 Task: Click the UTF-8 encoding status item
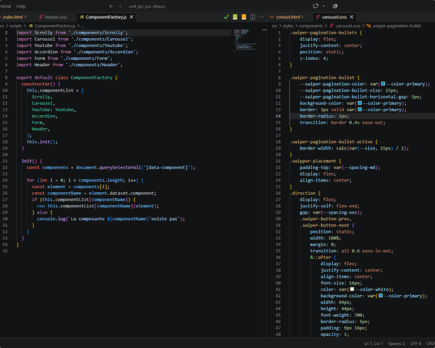(415, 344)
